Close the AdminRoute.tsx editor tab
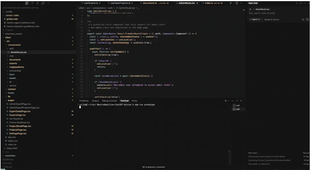 [x=197, y=3]
